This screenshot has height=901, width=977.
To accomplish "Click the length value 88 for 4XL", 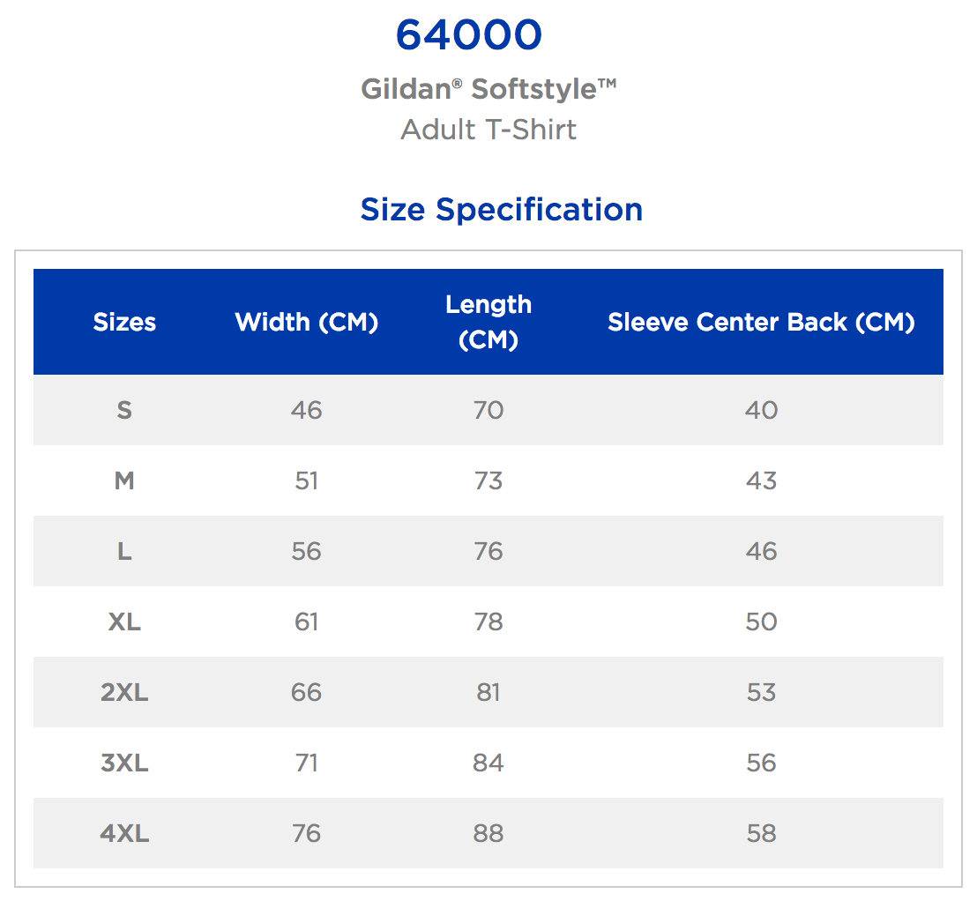I will point(488,833).
